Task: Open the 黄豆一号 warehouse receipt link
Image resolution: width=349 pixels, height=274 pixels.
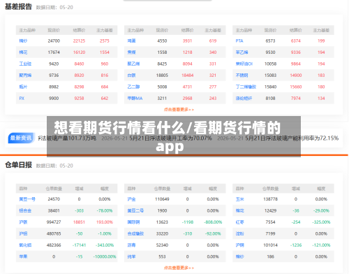Action: 27,199
